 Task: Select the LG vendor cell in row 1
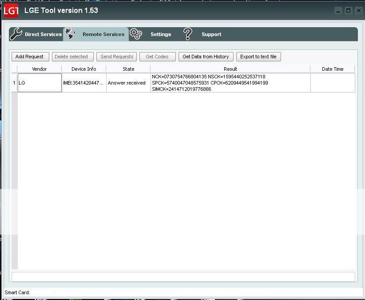[39, 83]
